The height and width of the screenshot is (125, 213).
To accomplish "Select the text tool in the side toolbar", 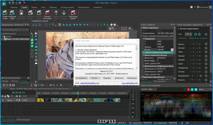I will click(36, 57).
